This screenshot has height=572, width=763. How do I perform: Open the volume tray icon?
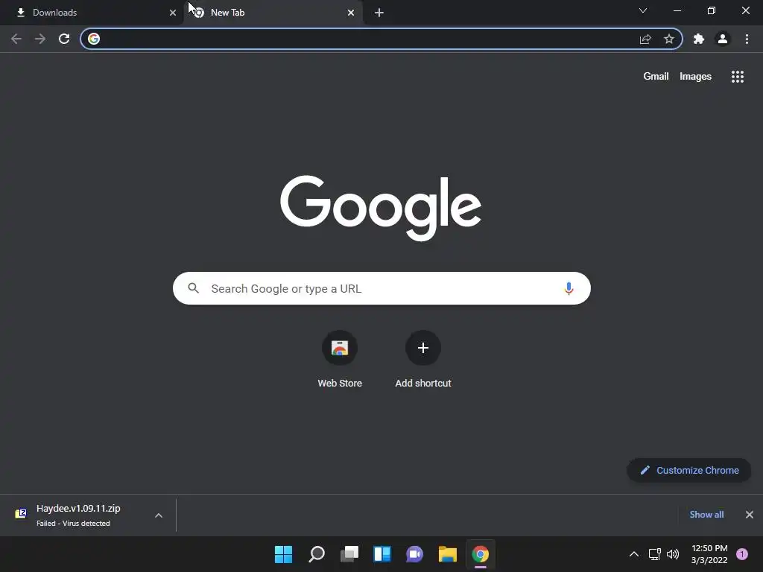click(673, 554)
